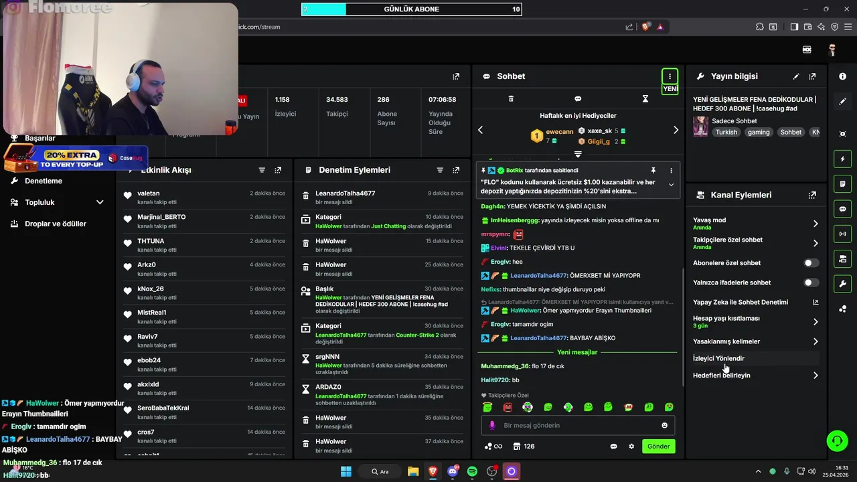
Task: Expand Takipçilere özel sohbet settings
Action: [x=815, y=243]
